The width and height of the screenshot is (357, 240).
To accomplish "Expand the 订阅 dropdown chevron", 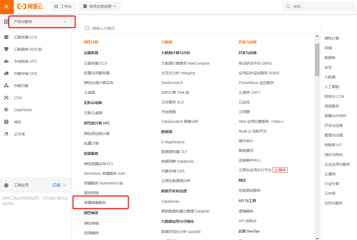I will click(x=64, y=185).
